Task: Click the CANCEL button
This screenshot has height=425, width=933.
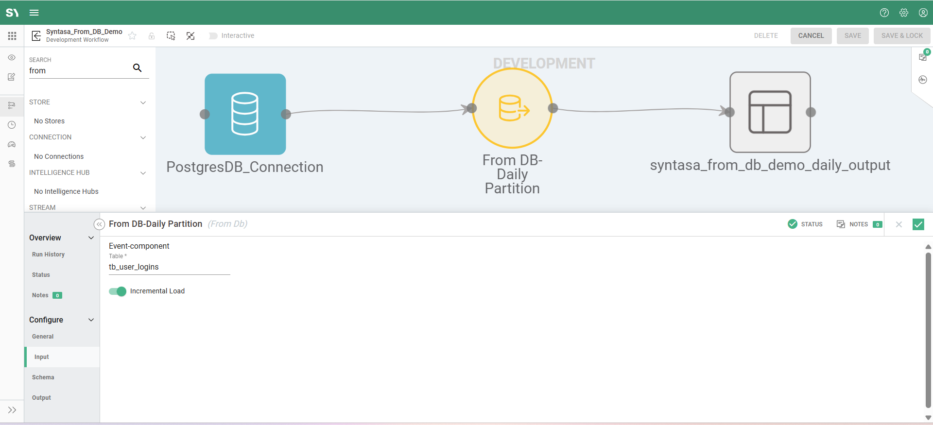Action: click(811, 36)
